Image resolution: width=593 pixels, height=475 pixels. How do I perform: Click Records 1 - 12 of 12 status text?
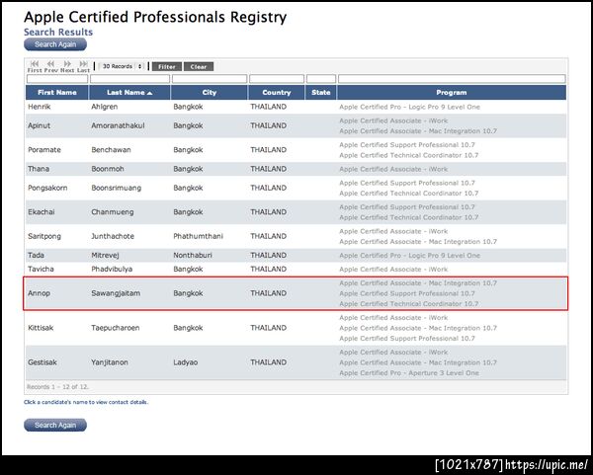[57, 387]
